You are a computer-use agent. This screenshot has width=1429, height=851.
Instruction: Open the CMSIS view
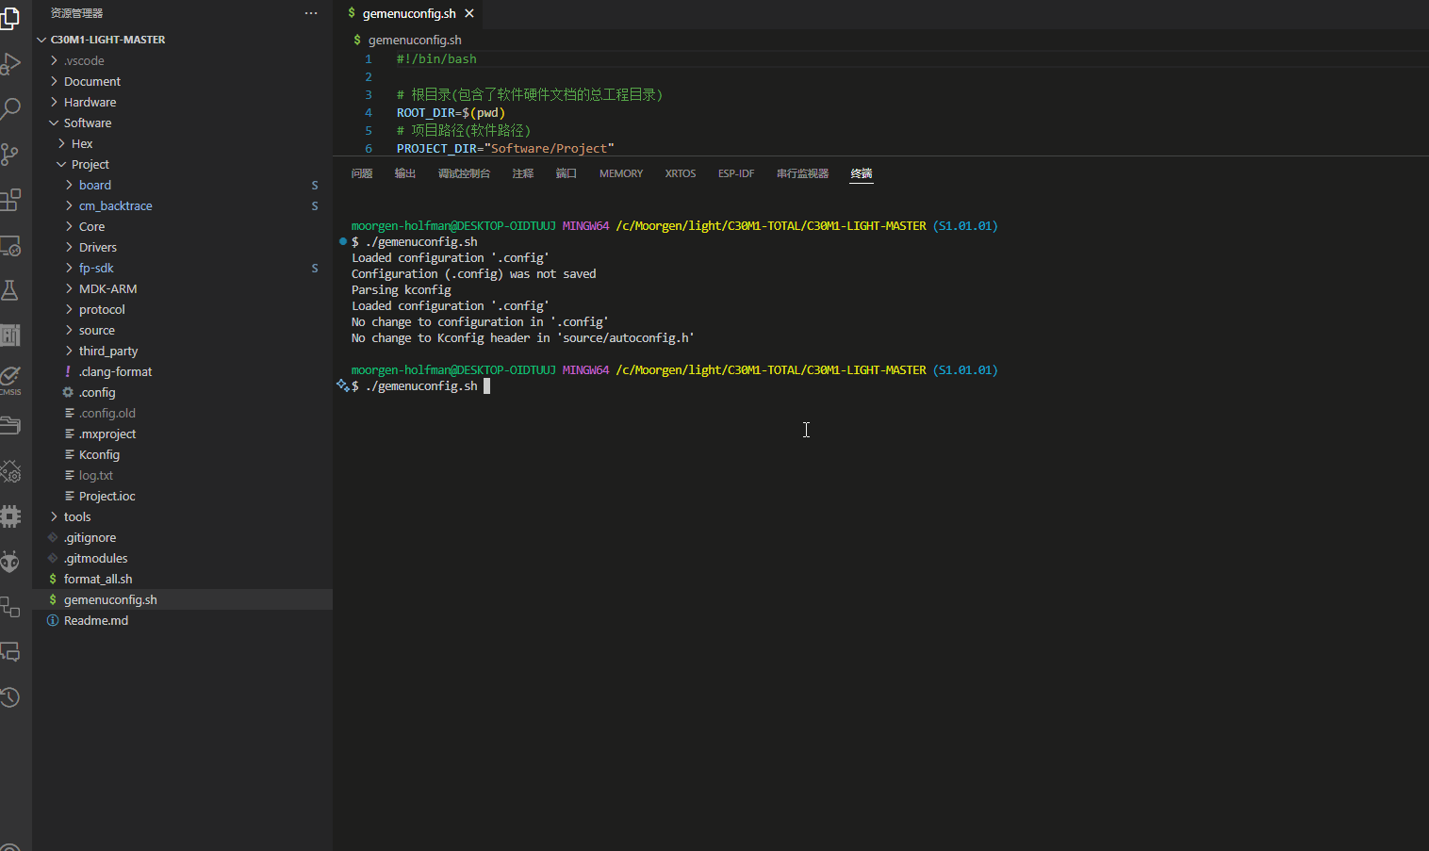click(x=10, y=379)
